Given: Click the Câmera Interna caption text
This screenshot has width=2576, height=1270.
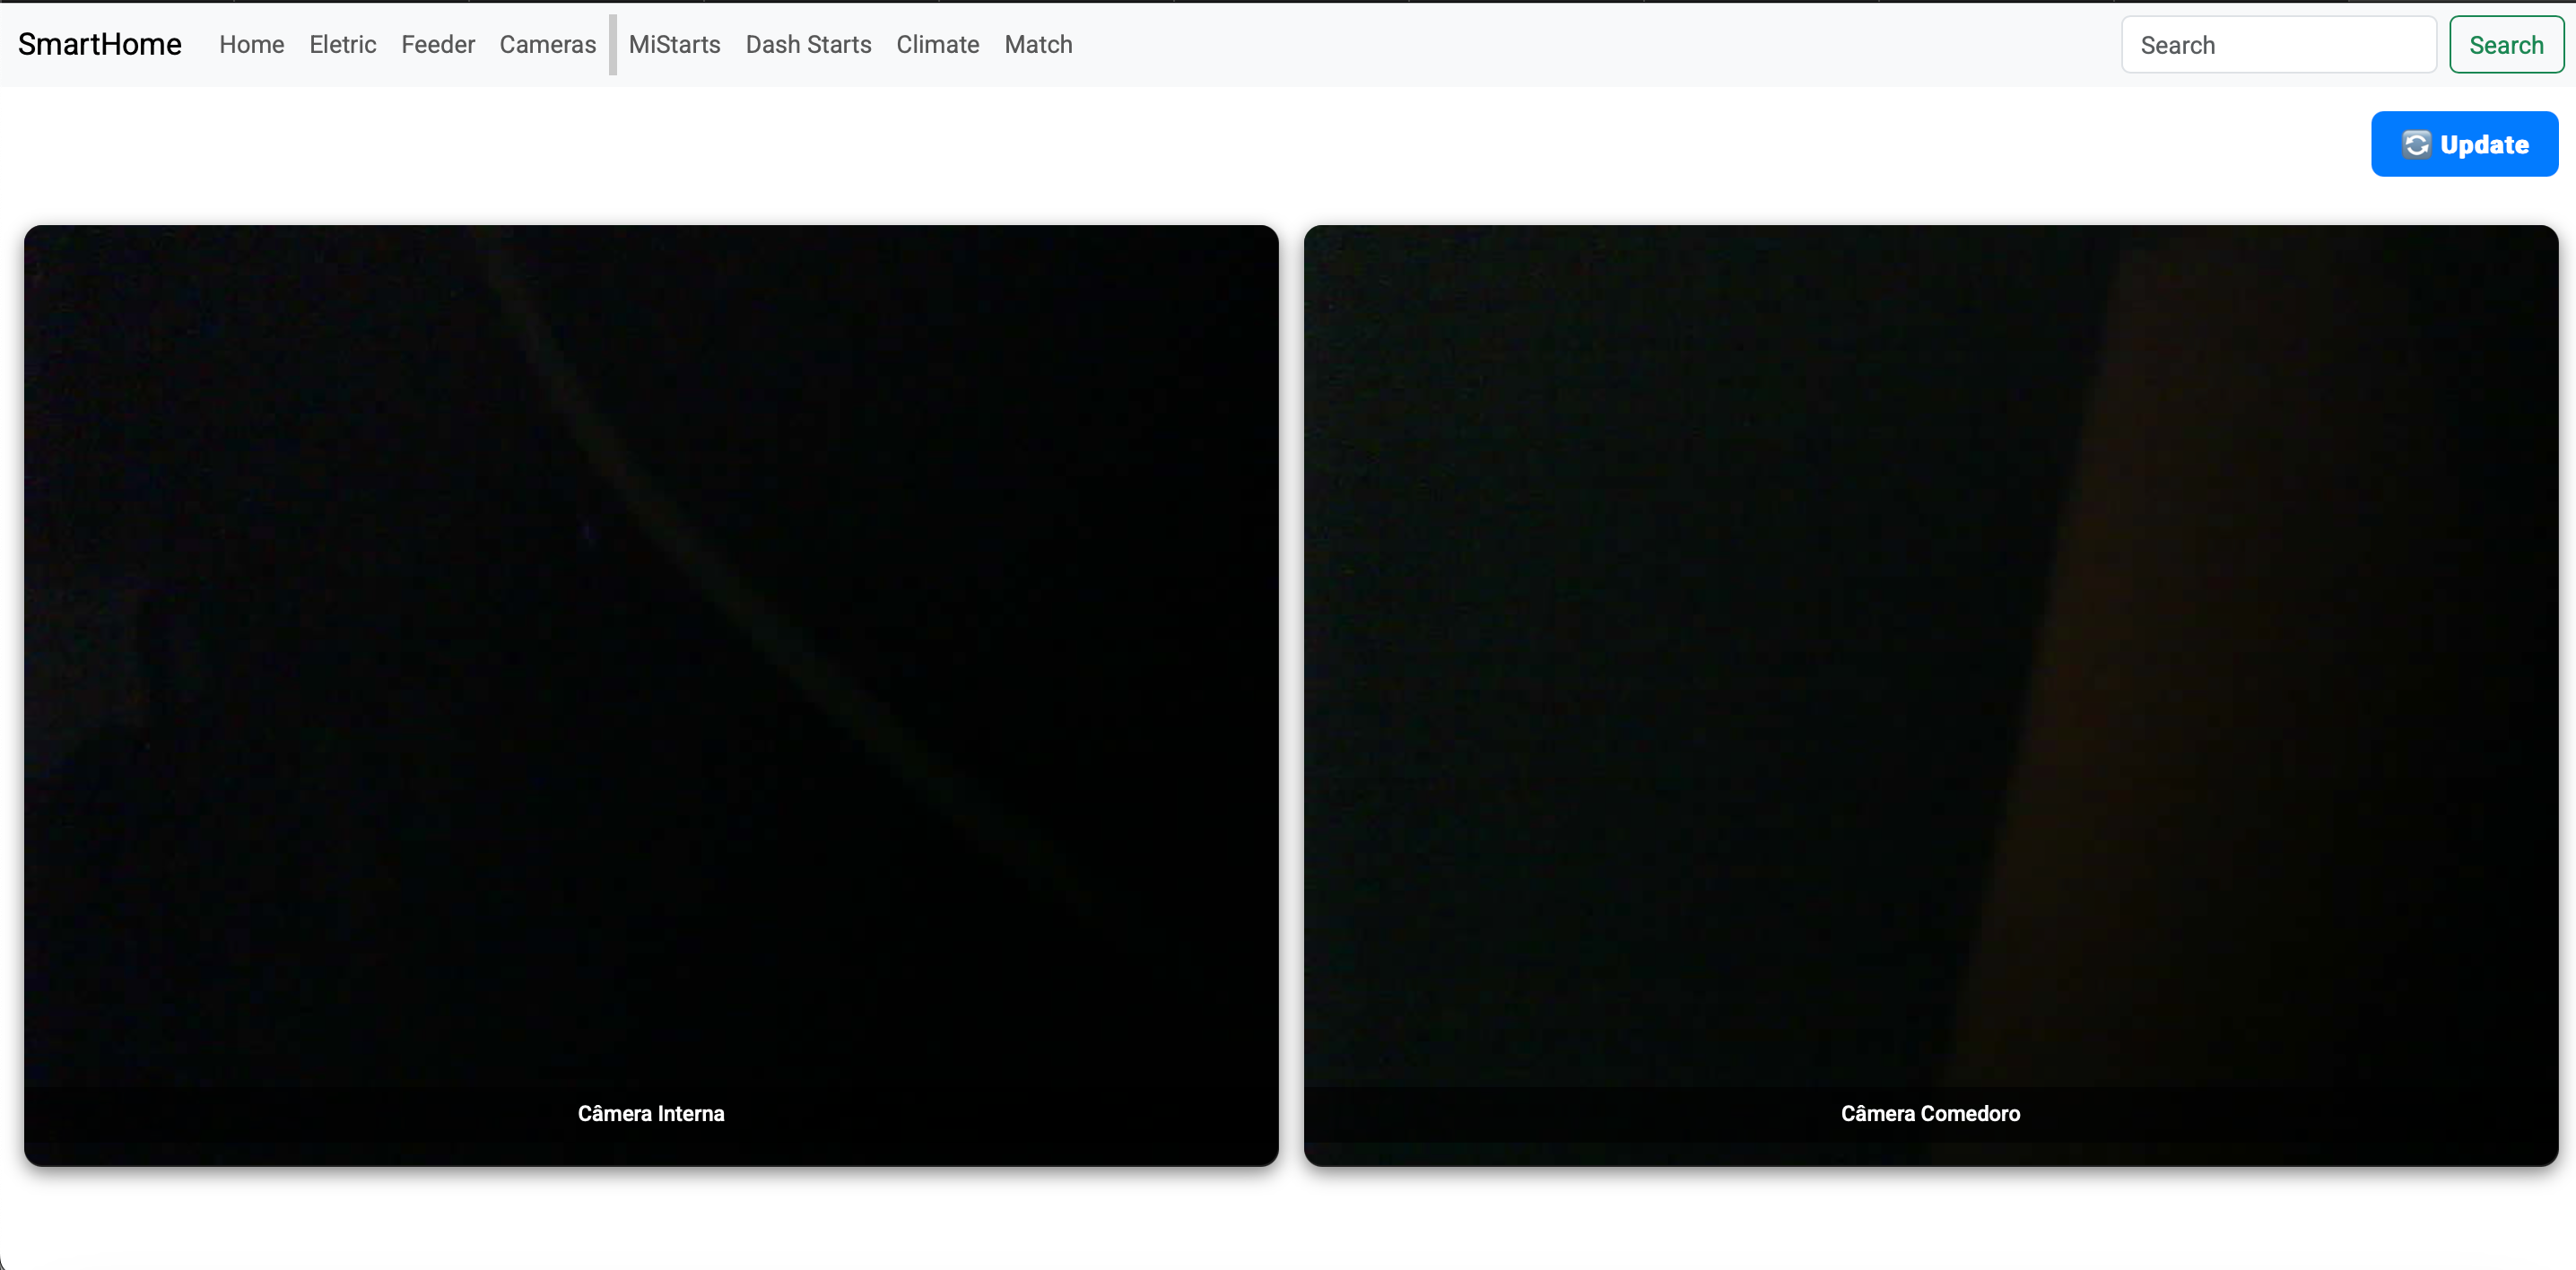Looking at the screenshot, I should pos(651,1113).
